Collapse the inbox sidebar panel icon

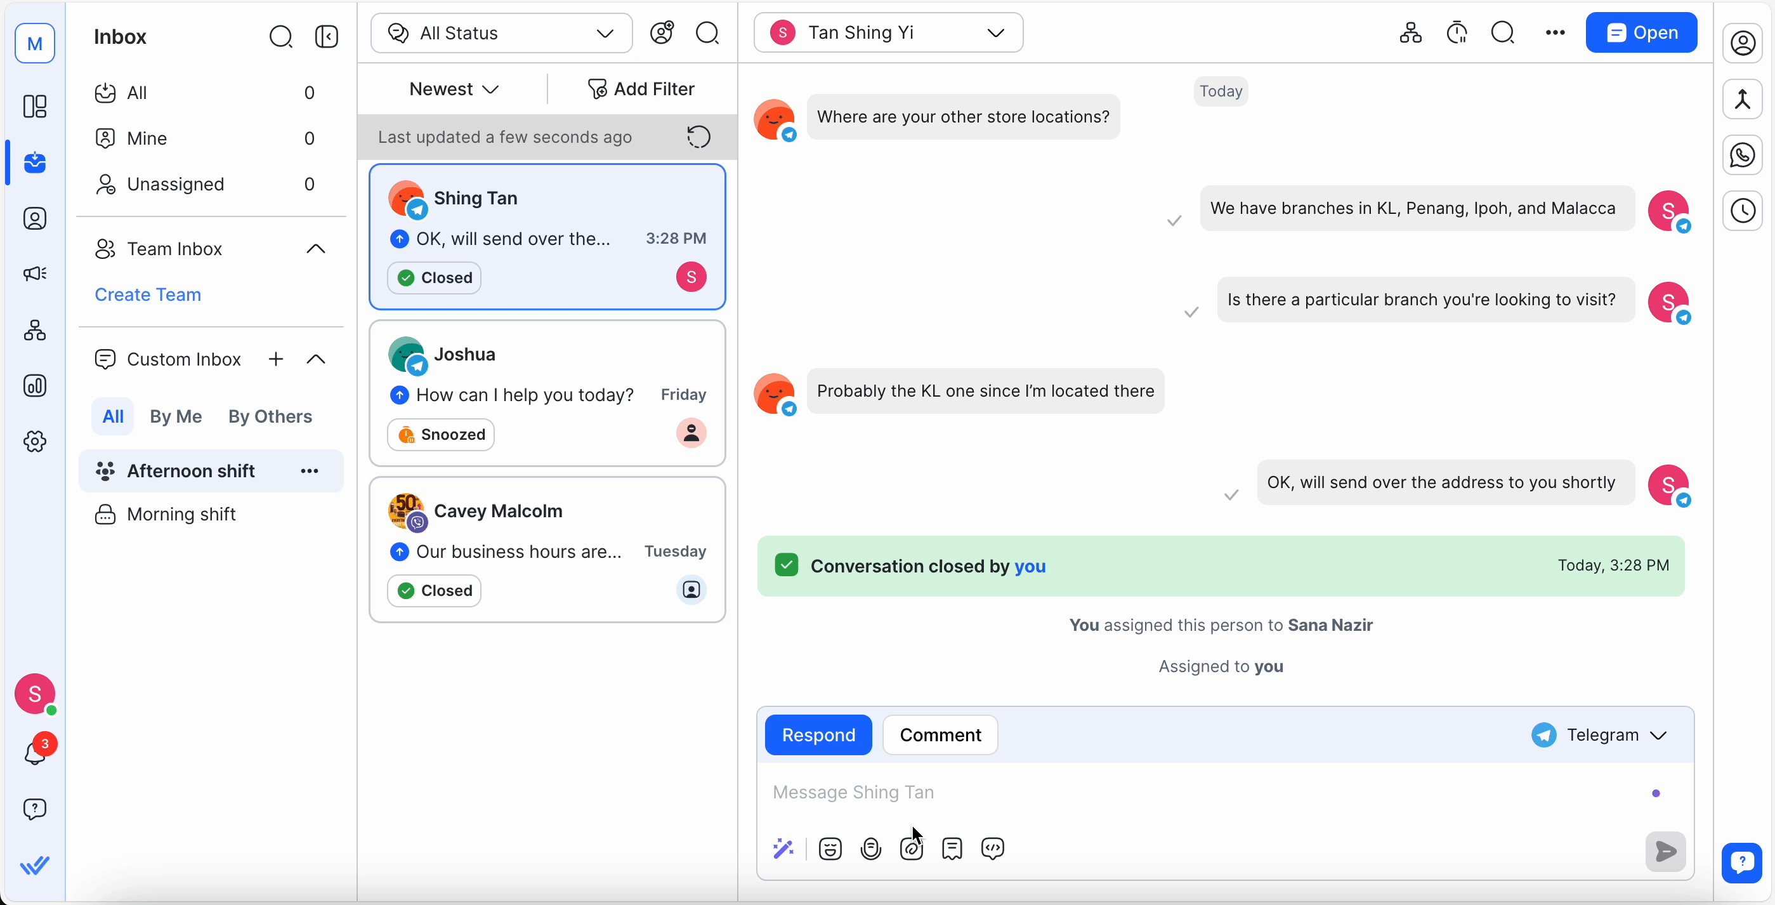(327, 37)
